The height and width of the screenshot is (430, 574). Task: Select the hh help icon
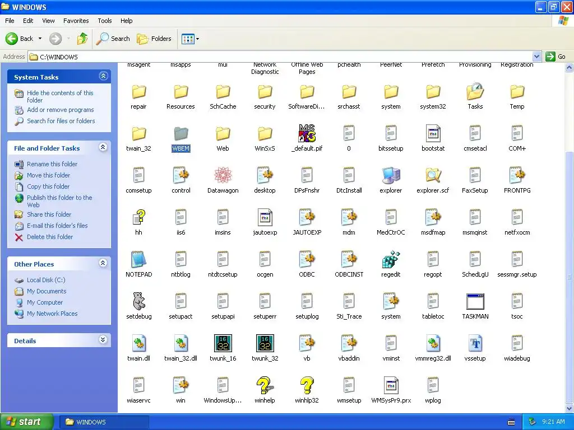139,217
